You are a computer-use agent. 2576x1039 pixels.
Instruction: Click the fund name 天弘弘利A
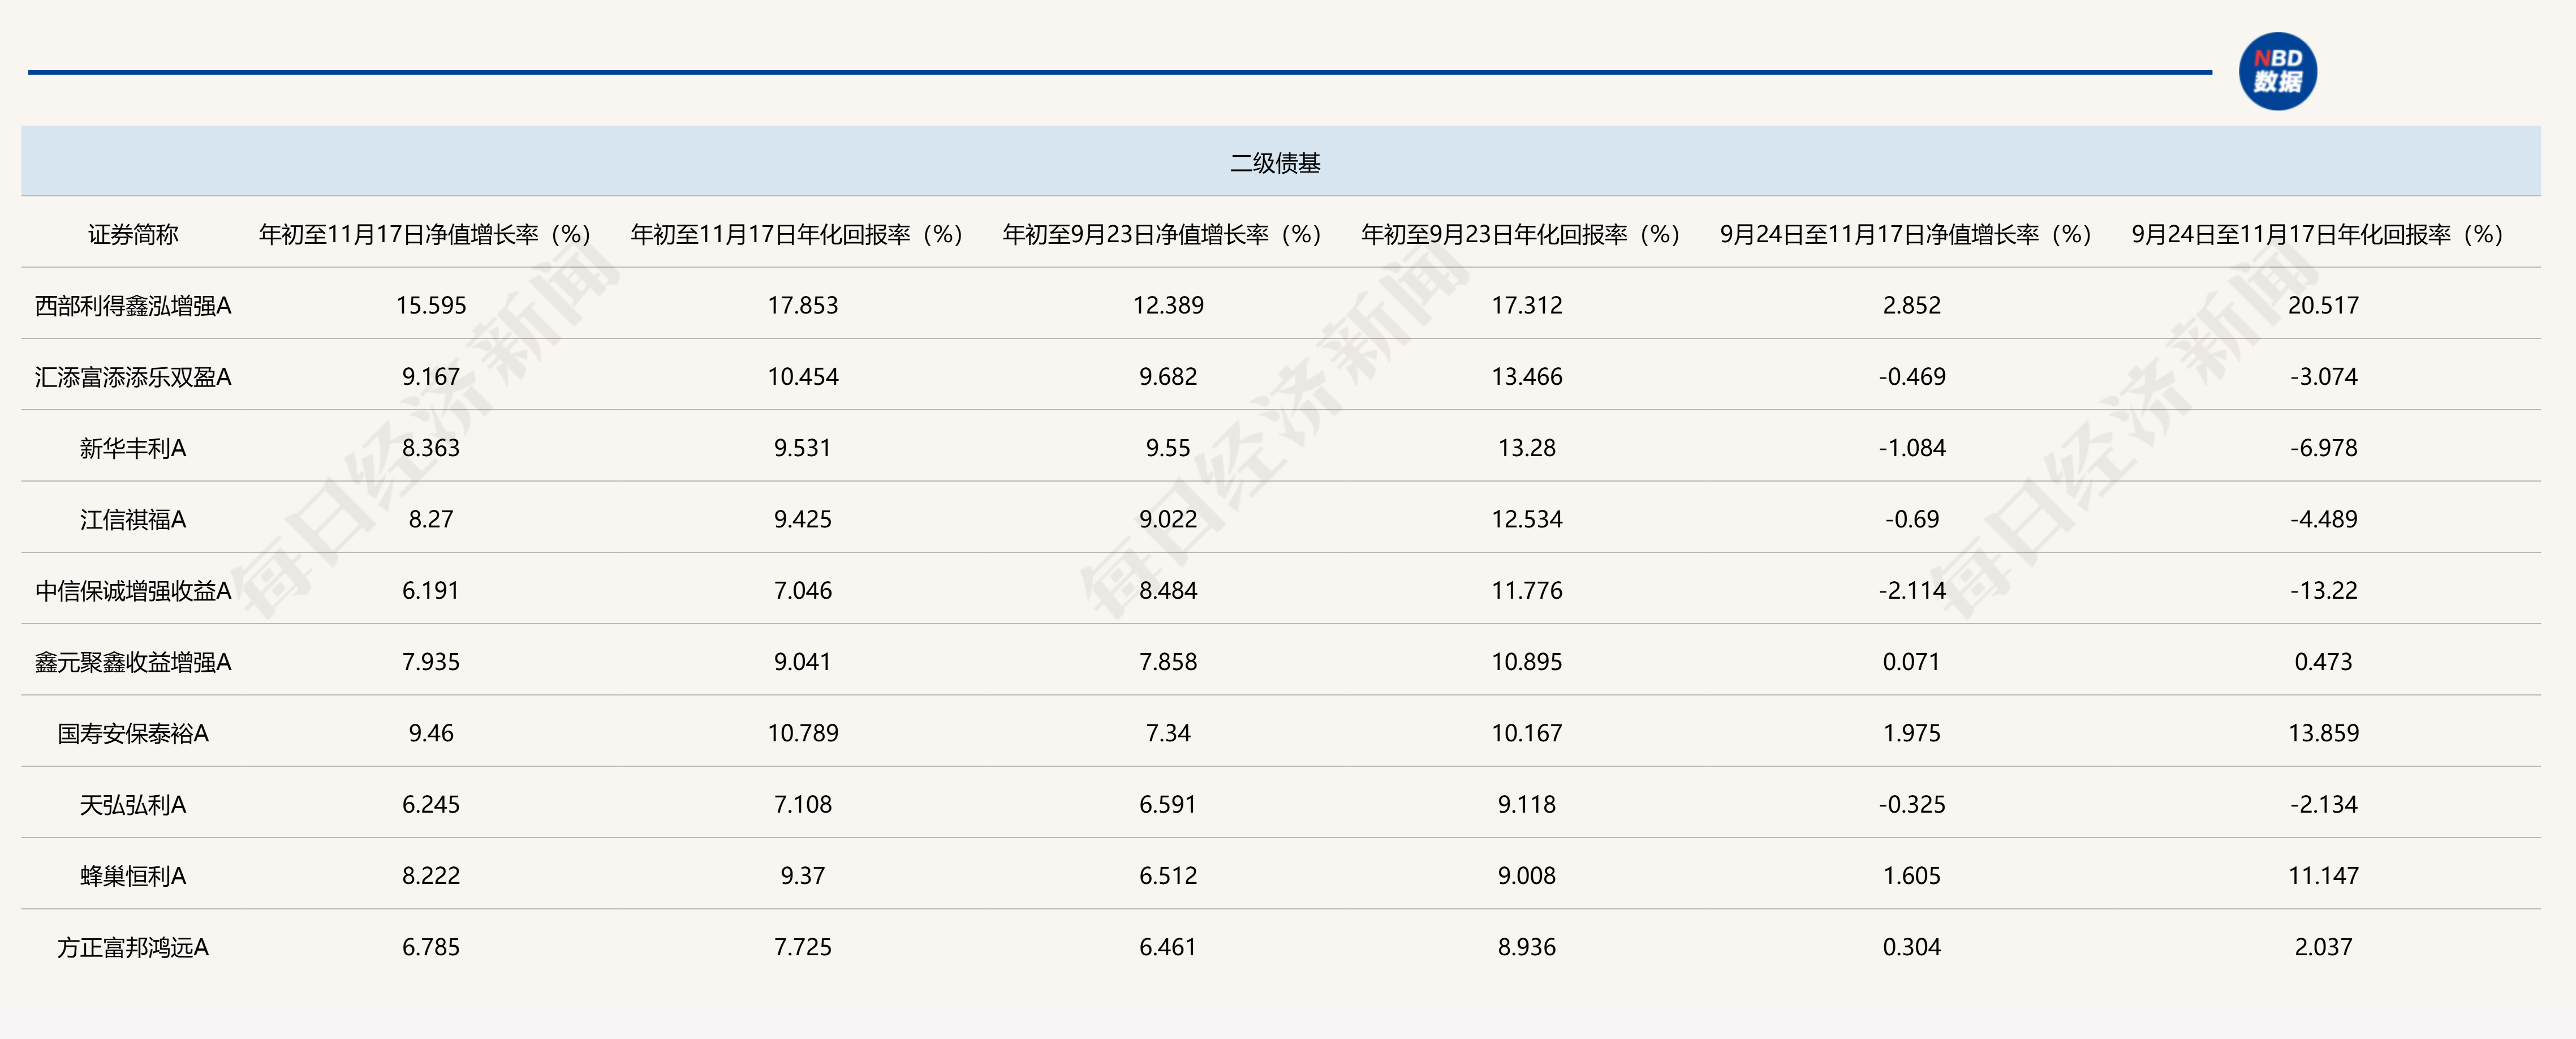[133, 805]
